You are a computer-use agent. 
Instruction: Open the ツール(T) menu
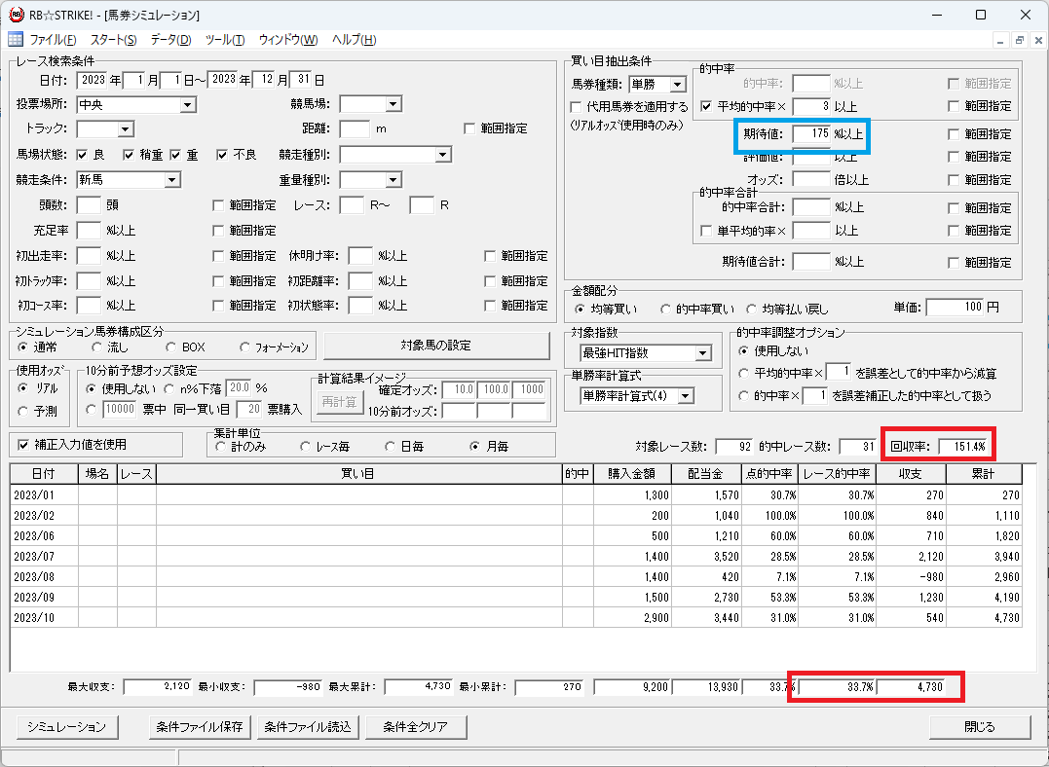tap(225, 40)
